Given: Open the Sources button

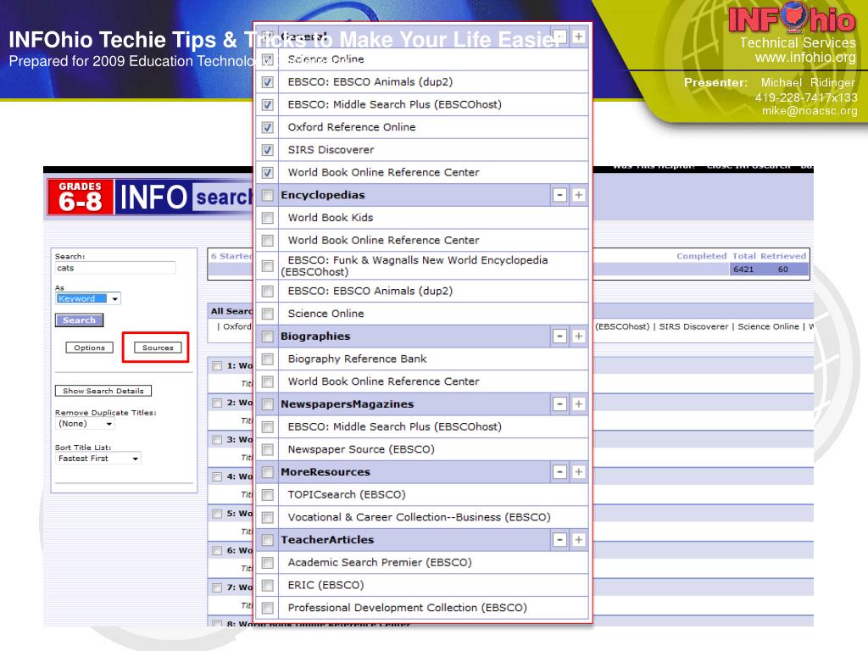Looking at the screenshot, I should coord(158,348).
